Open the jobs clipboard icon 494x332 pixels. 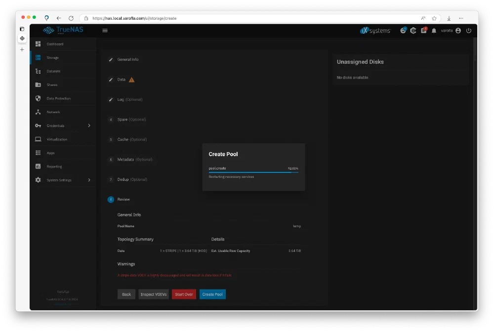pyautogui.click(x=423, y=31)
